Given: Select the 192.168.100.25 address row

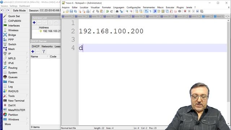Looking at the screenshot, I should tap(46, 31).
